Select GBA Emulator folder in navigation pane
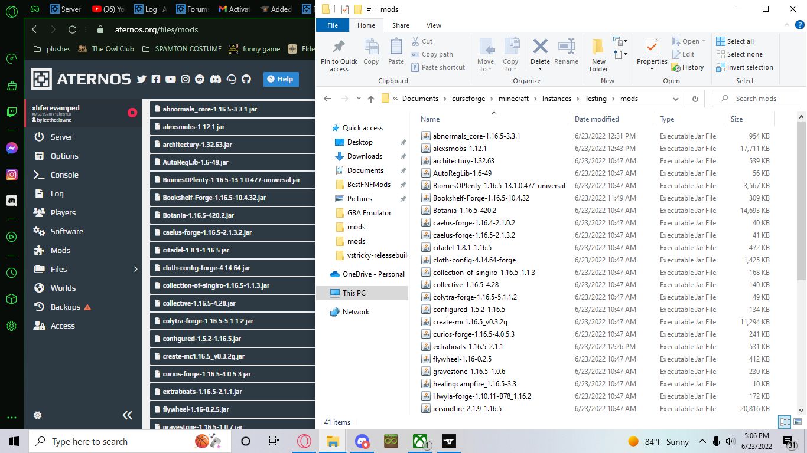807x453 pixels. pos(369,213)
